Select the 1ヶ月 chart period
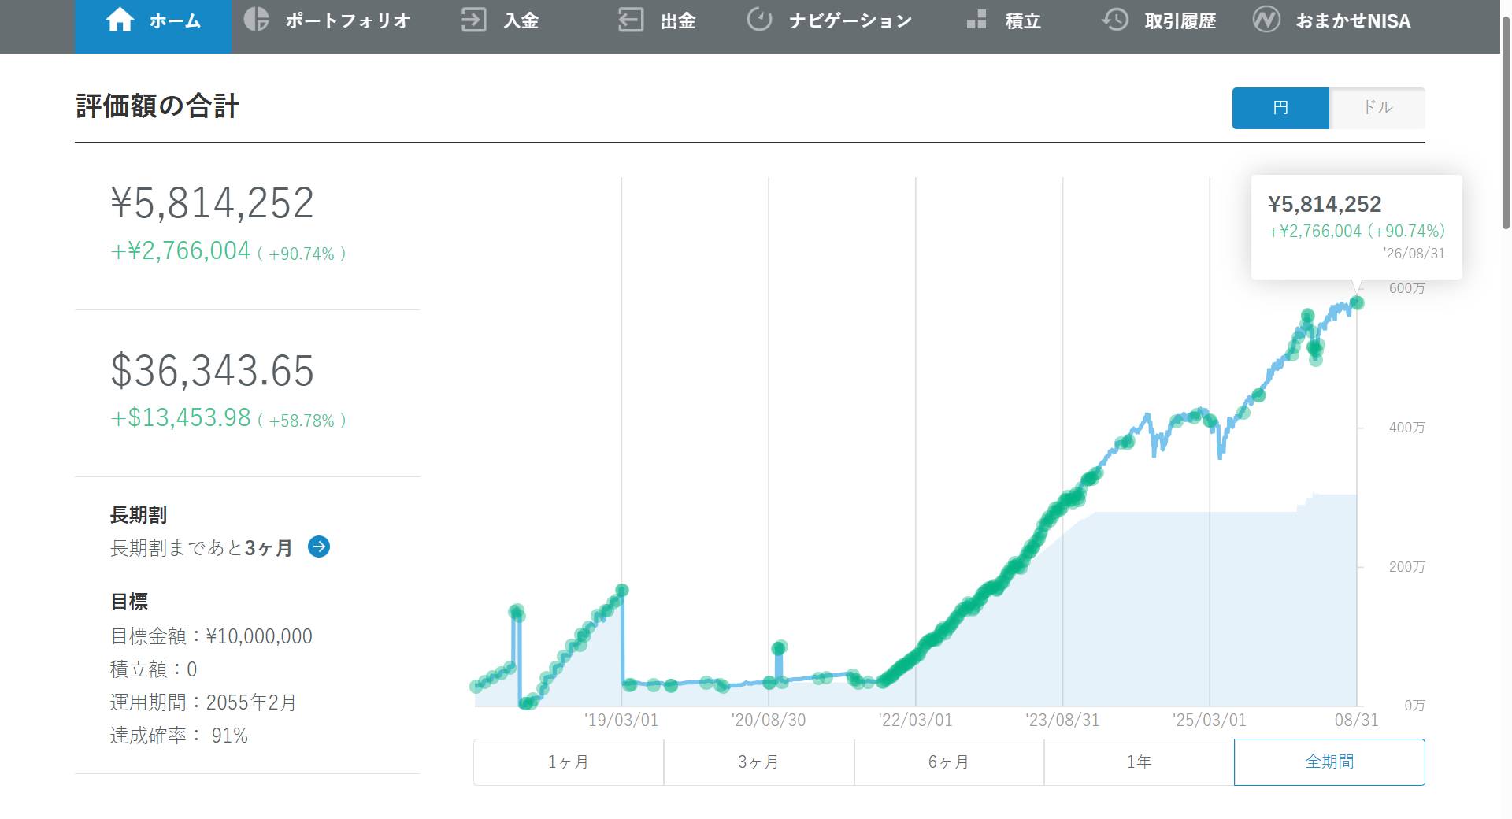Image resolution: width=1512 pixels, height=819 pixels. coord(569,762)
